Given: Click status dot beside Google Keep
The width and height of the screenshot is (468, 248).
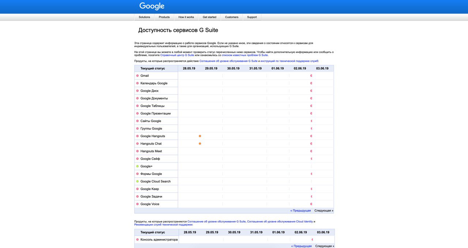Looking at the screenshot, I should tap(137, 189).
